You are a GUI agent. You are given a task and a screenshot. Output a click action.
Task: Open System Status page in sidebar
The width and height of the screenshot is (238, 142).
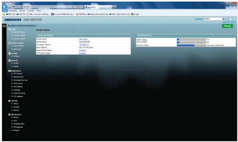point(19,32)
